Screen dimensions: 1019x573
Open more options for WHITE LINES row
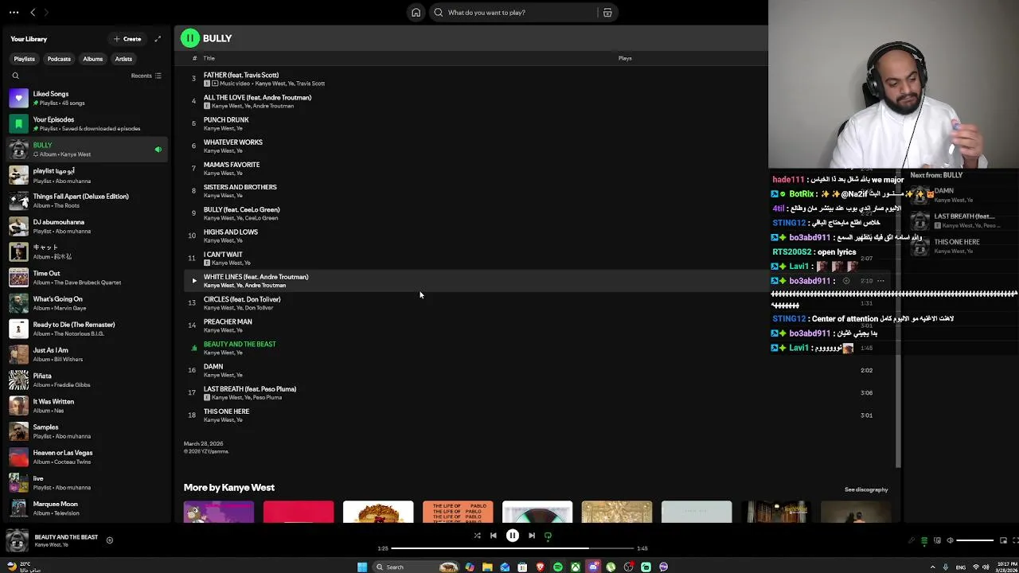pos(880,281)
